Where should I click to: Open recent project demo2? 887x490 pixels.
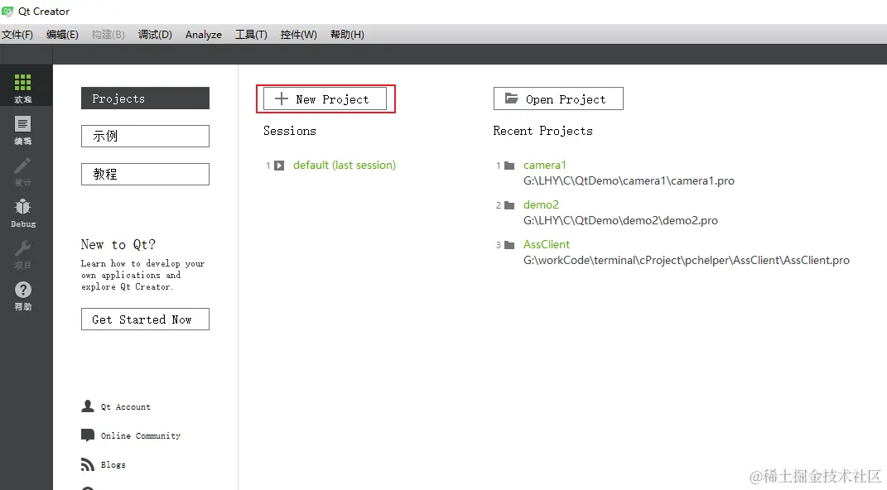click(541, 204)
